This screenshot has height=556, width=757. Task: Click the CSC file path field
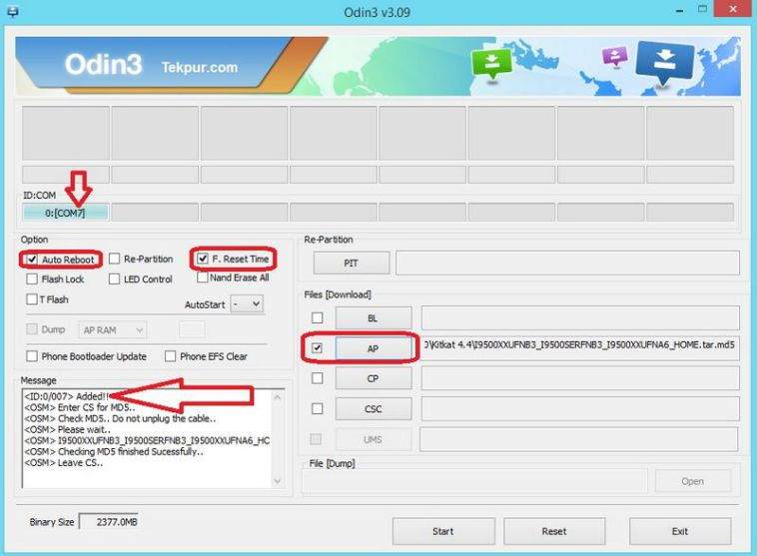click(580, 408)
